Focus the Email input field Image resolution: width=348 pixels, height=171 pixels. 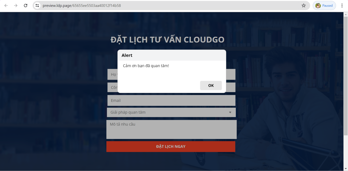[x=171, y=100]
